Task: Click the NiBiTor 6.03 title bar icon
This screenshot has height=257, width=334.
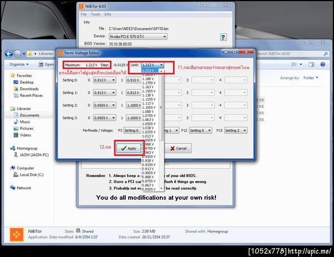Action: [x=81, y=6]
